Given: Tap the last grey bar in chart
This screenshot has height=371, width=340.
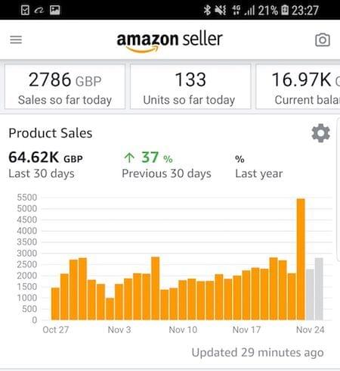Looking at the screenshot, I should (x=319, y=289).
